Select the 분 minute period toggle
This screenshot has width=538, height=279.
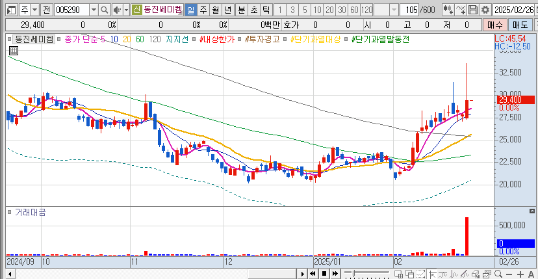click(x=241, y=10)
